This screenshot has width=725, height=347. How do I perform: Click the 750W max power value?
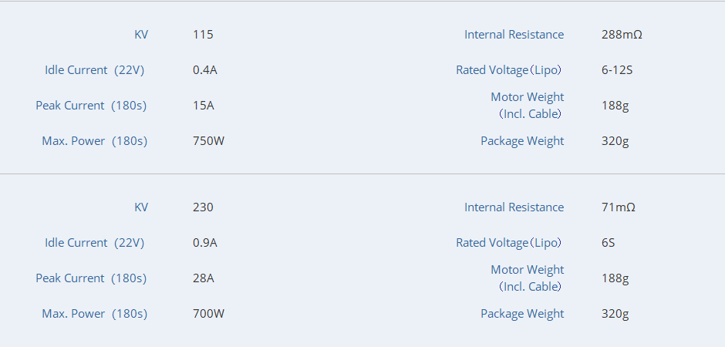[208, 141]
